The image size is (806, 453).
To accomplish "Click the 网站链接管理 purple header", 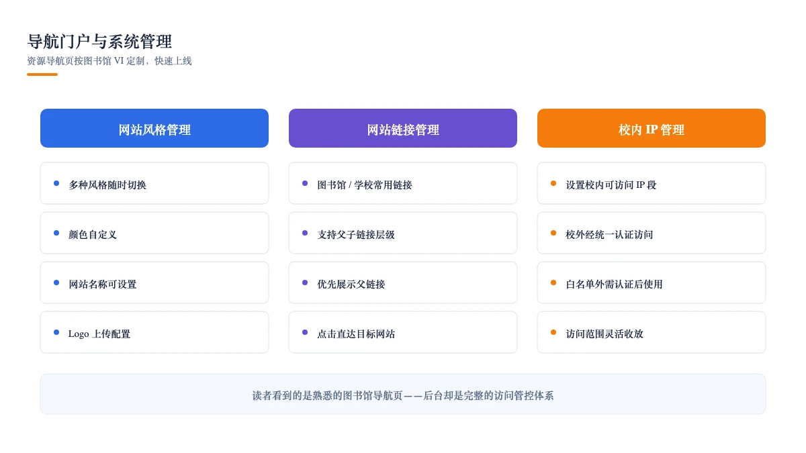I will (x=403, y=128).
